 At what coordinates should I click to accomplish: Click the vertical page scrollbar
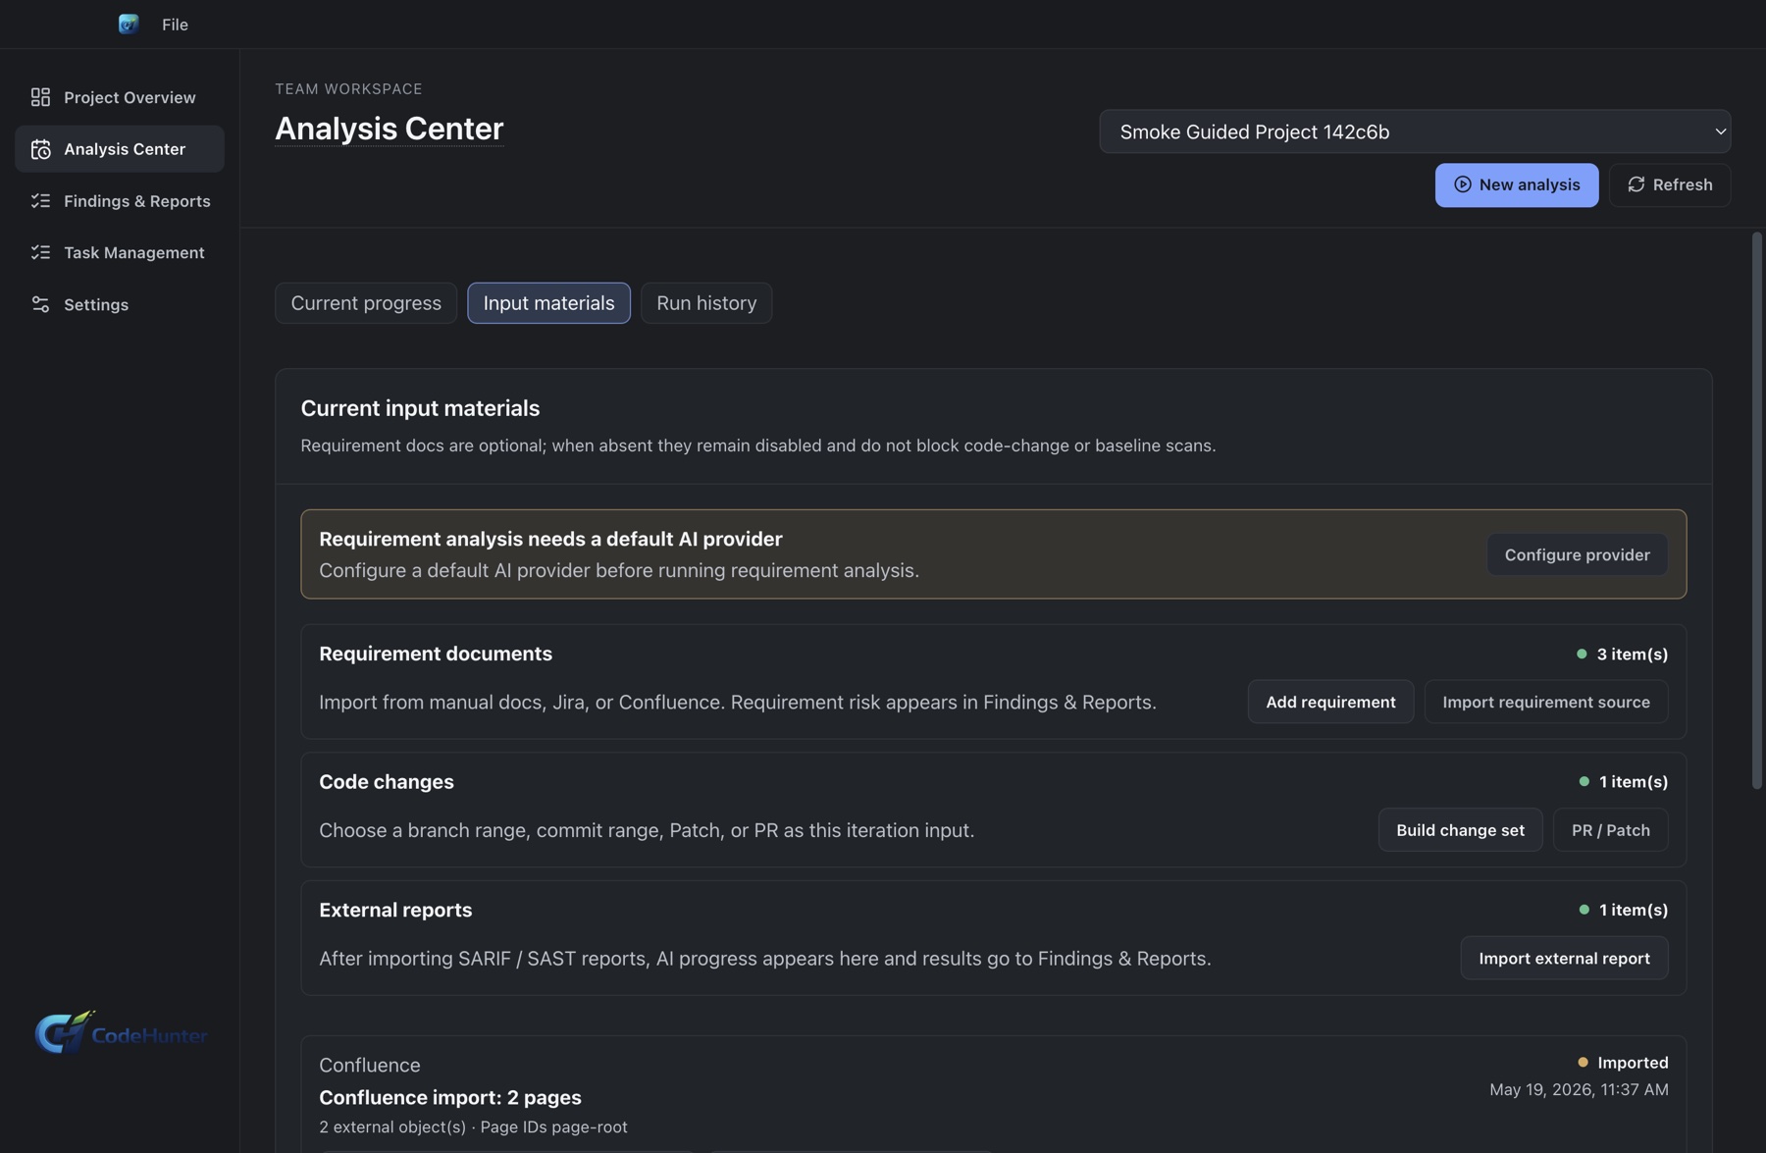1756,510
